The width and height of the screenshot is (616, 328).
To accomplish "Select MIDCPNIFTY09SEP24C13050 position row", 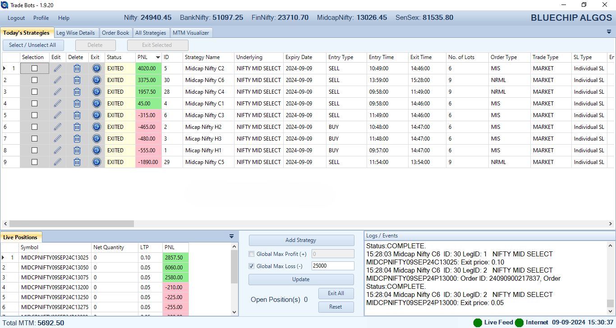I will coord(95,268).
